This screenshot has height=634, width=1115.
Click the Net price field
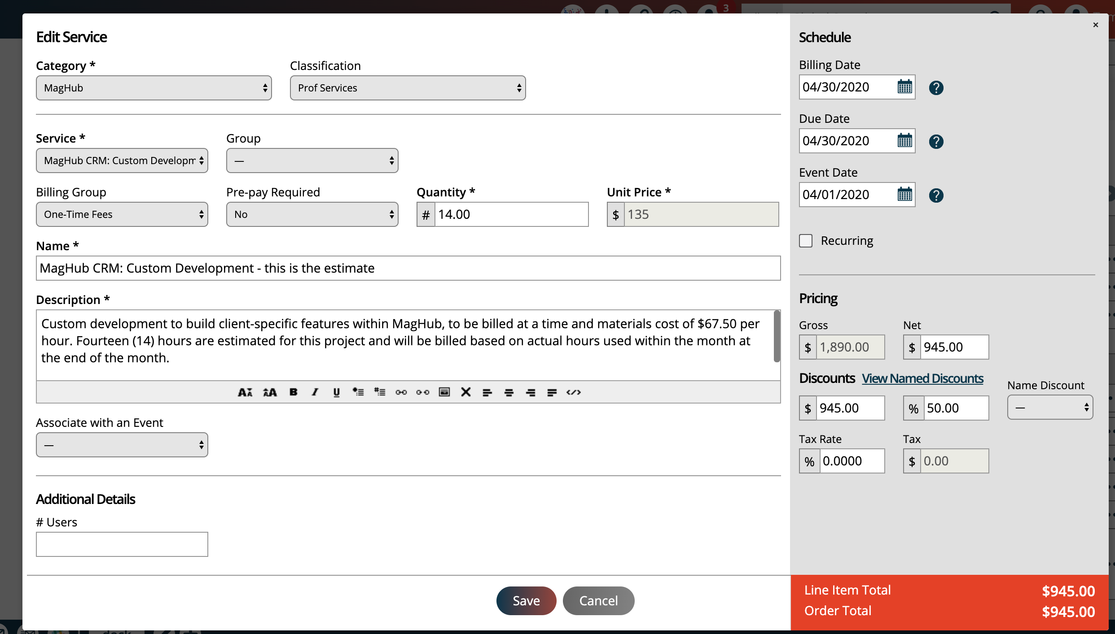954,347
